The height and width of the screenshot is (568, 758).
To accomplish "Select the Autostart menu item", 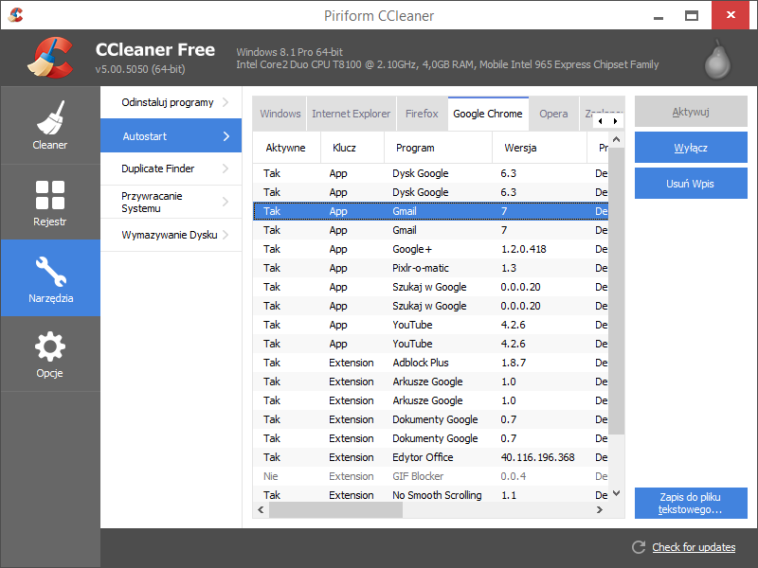I will coord(171,135).
